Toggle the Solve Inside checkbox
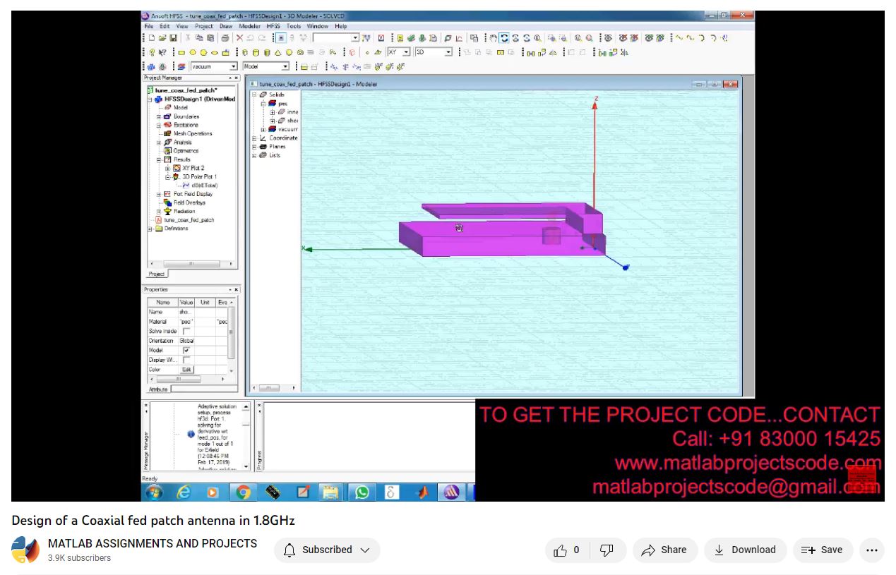The width and height of the screenshot is (896, 575). tap(186, 331)
